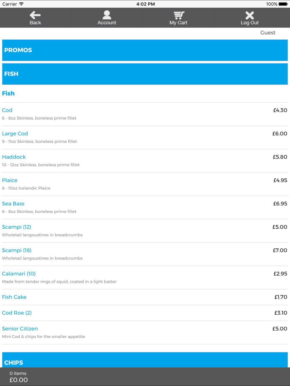Tap the Log Out cross icon

(250, 15)
